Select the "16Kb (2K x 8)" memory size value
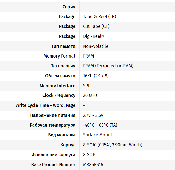Image resolution: width=175 pixels, height=170 pixels. pos(96,76)
